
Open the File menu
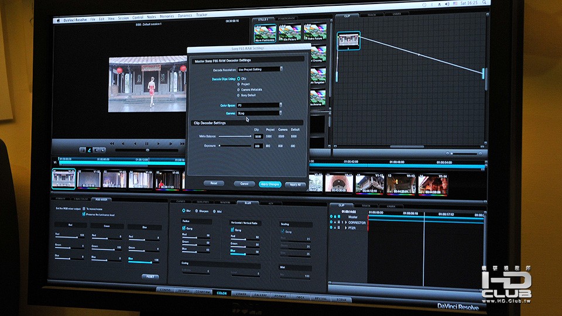(93, 19)
